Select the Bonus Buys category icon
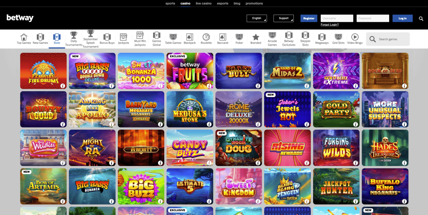Screen dimensions: 428x215 (x=107, y=37)
